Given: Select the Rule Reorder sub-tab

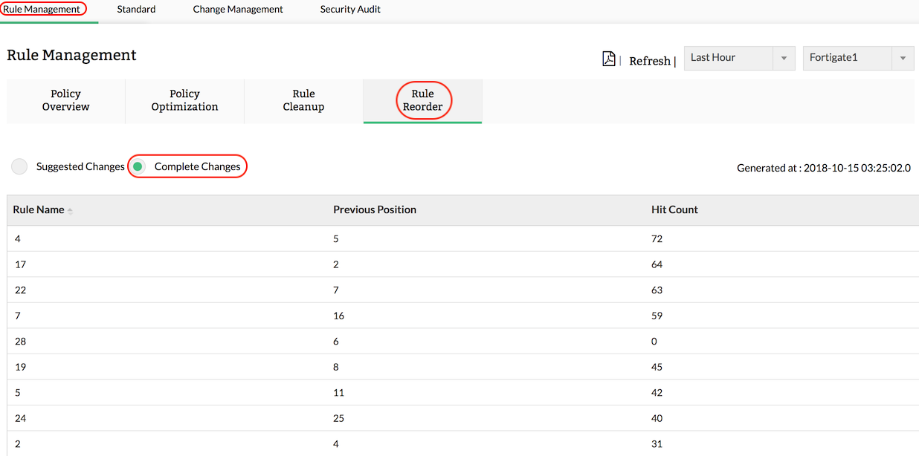Looking at the screenshot, I should (x=422, y=100).
